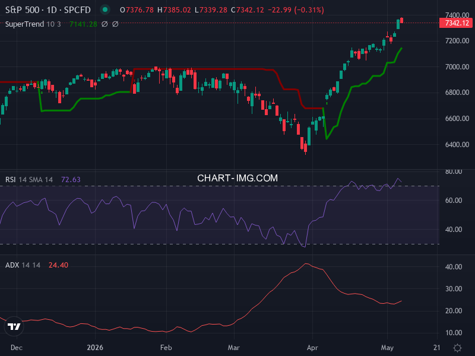Click the S&P 500 symbol title

pyautogui.click(x=48, y=10)
